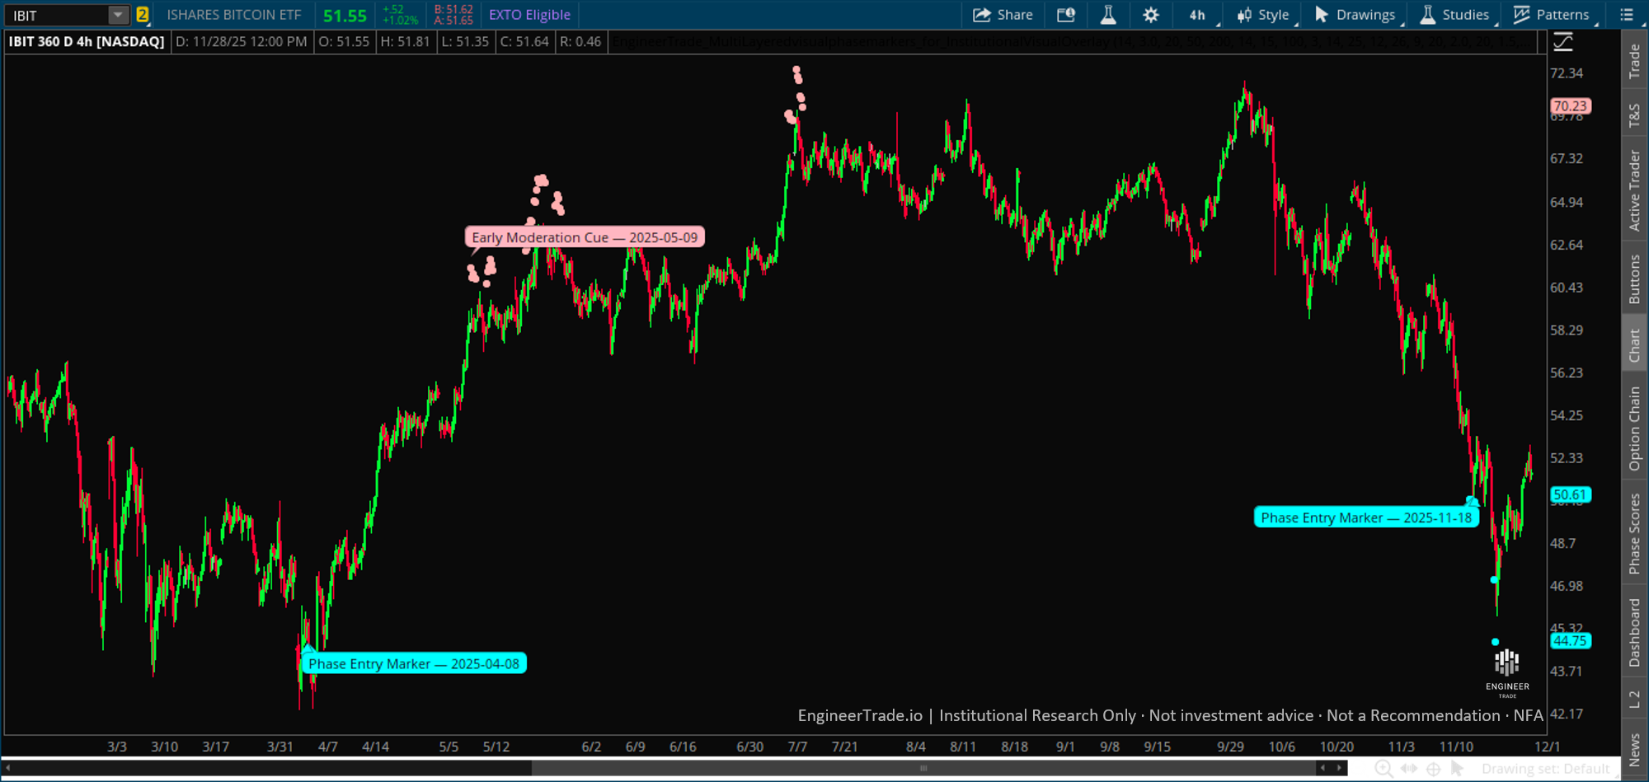
Task: Click the beaker icon in the chart toolbar
Action: click(1108, 14)
